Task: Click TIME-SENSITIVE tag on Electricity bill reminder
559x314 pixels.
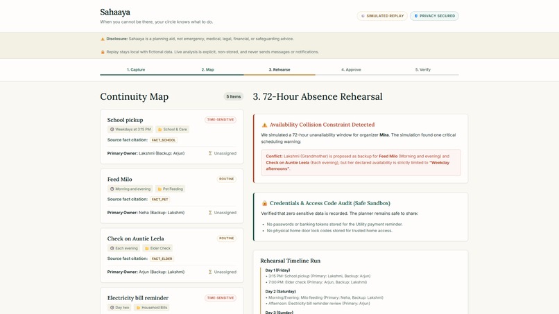Action: 221,297
